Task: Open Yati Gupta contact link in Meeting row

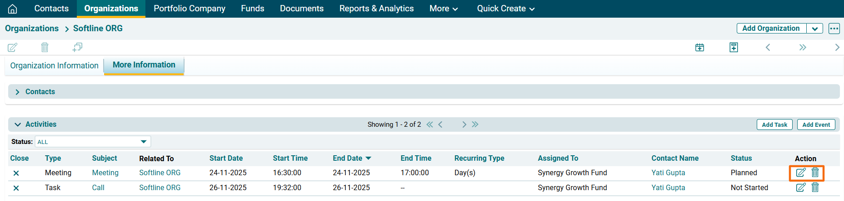Action: pos(668,172)
